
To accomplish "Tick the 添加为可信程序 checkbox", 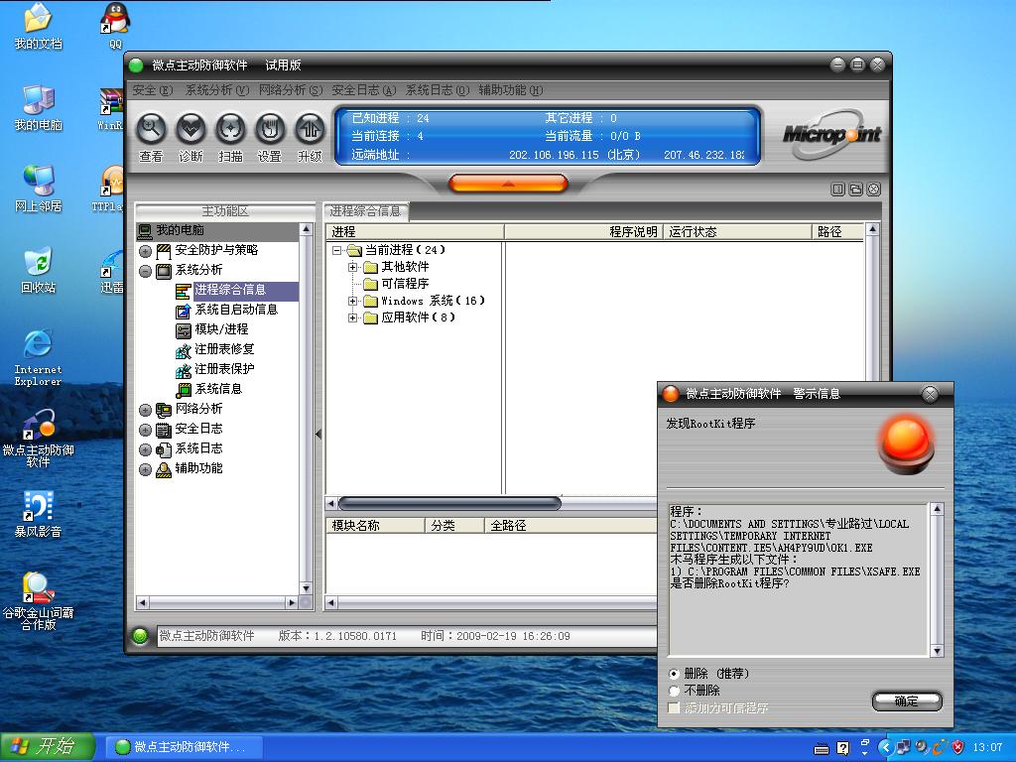I will (x=675, y=708).
